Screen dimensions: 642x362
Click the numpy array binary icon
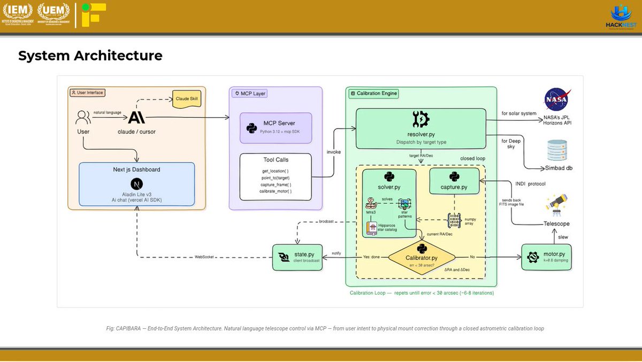454,220
